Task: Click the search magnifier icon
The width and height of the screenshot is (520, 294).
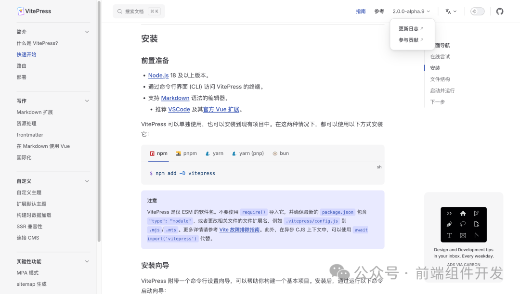Action: [119, 11]
